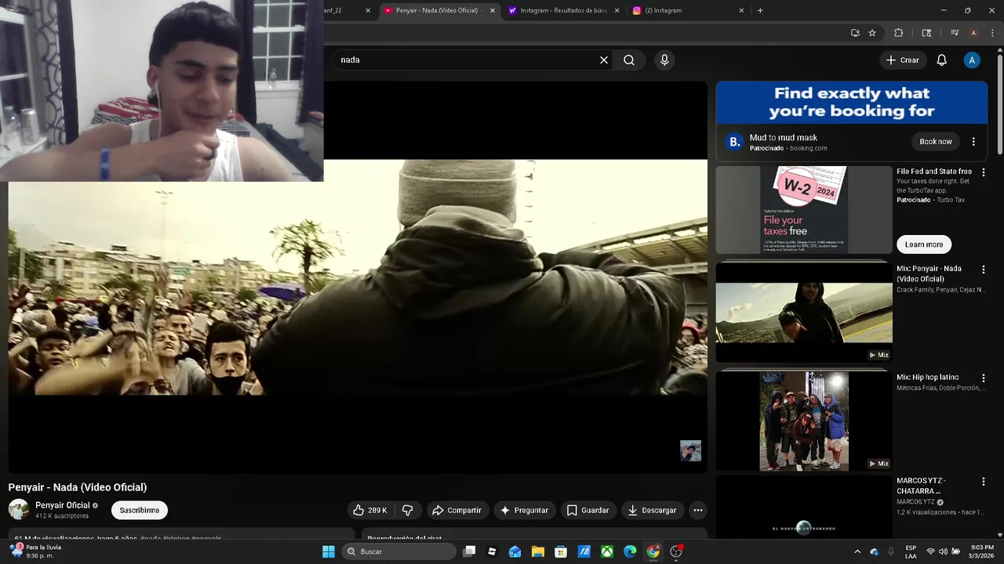Click Learn more on TurboTax ad
Viewport: 1004px width, 564px height.
[x=924, y=244]
